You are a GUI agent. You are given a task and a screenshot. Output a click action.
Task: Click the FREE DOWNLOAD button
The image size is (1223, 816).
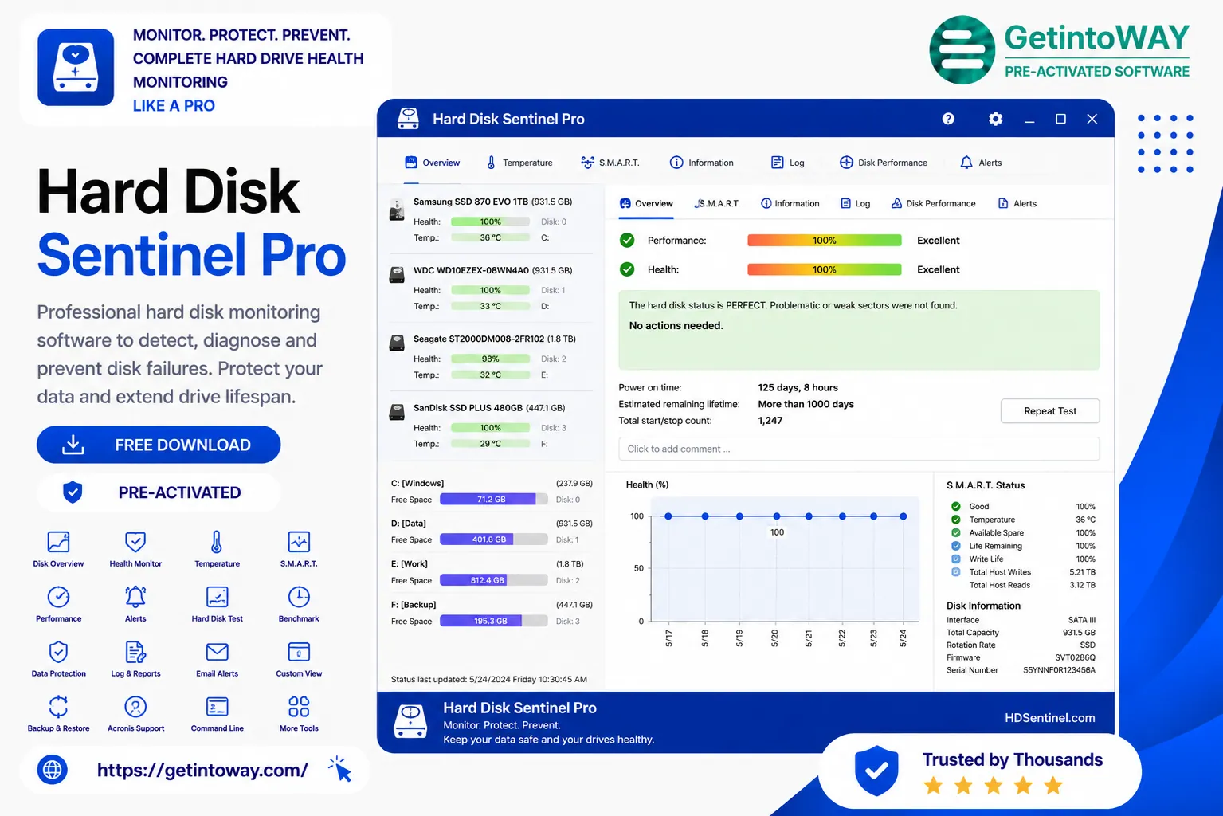tap(159, 445)
